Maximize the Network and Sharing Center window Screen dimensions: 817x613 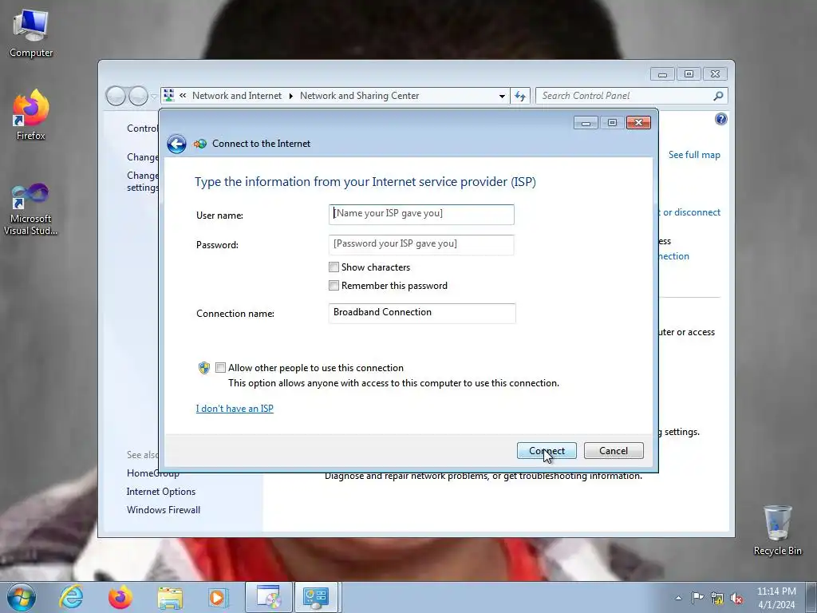[689, 74]
